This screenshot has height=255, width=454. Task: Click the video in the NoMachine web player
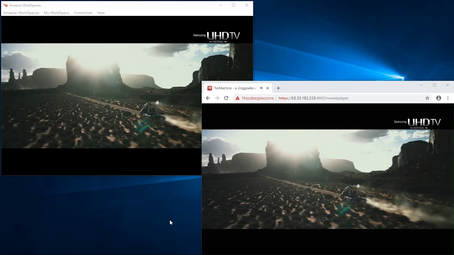[x=328, y=179]
